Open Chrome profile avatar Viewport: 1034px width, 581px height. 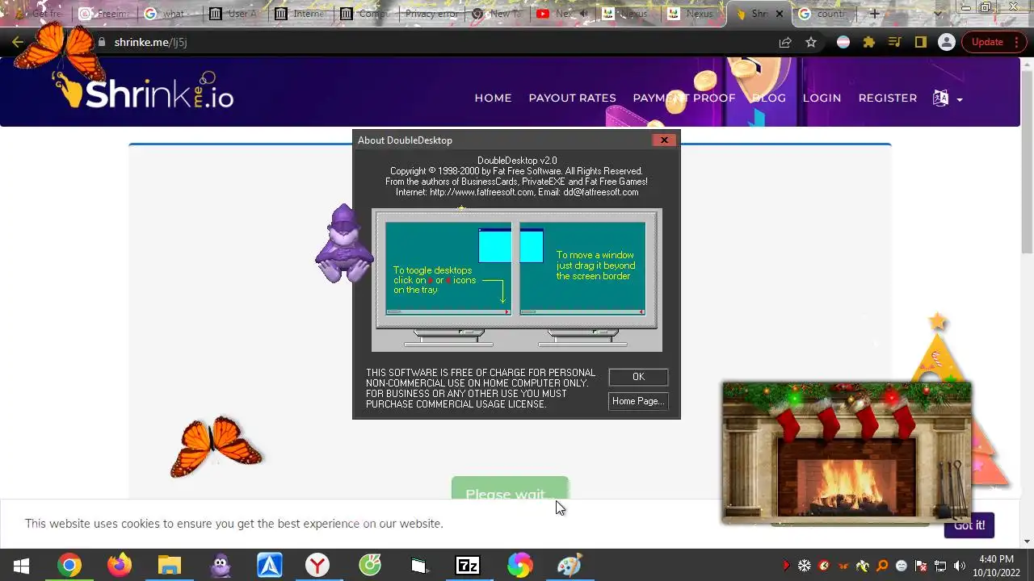tap(946, 42)
